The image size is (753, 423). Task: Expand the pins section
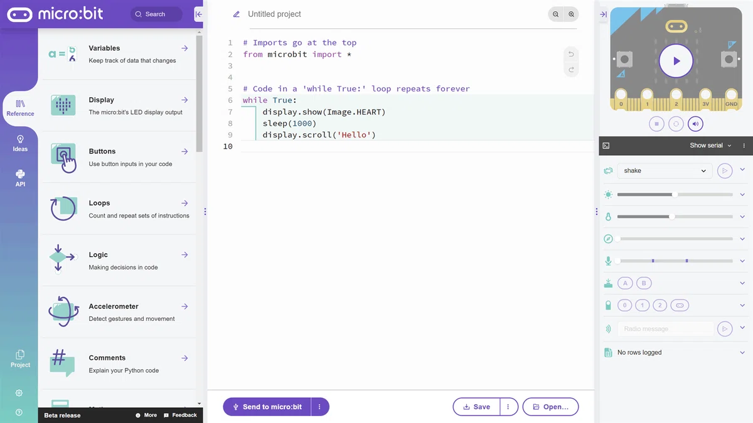[x=742, y=306]
